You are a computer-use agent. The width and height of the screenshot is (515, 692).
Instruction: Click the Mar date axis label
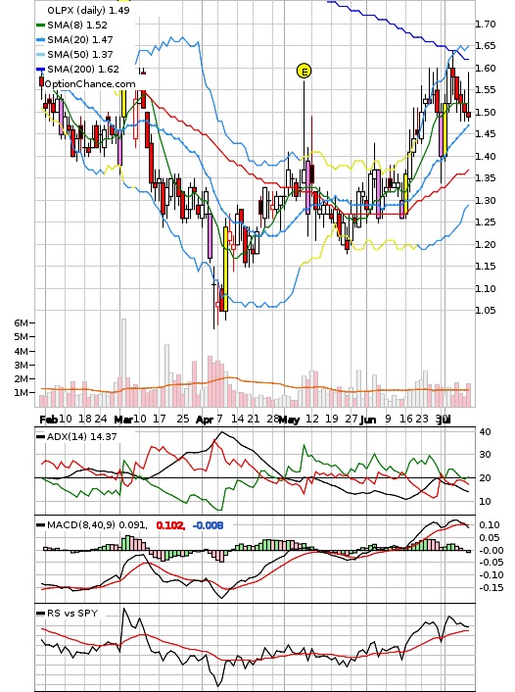pos(123,420)
